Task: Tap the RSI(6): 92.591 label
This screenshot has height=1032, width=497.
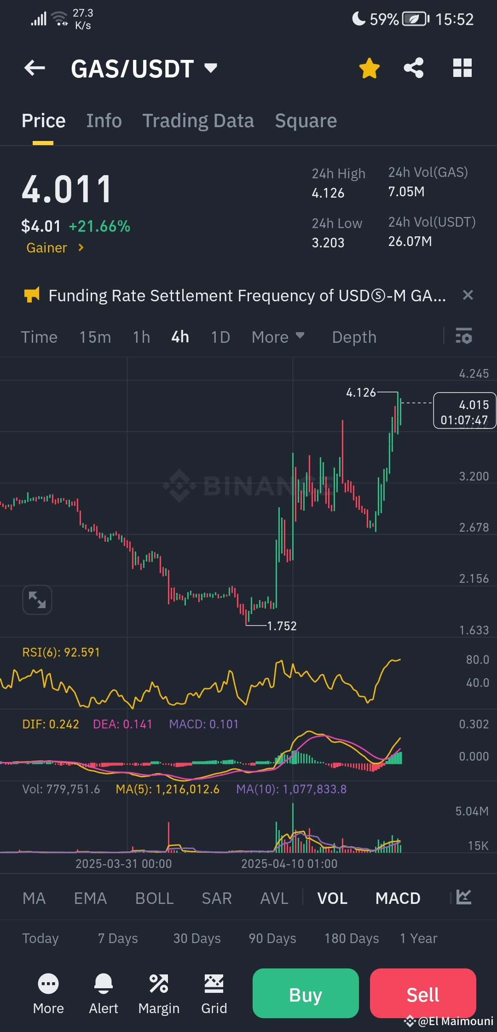Action: pyautogui.click(x=61, y=652)
